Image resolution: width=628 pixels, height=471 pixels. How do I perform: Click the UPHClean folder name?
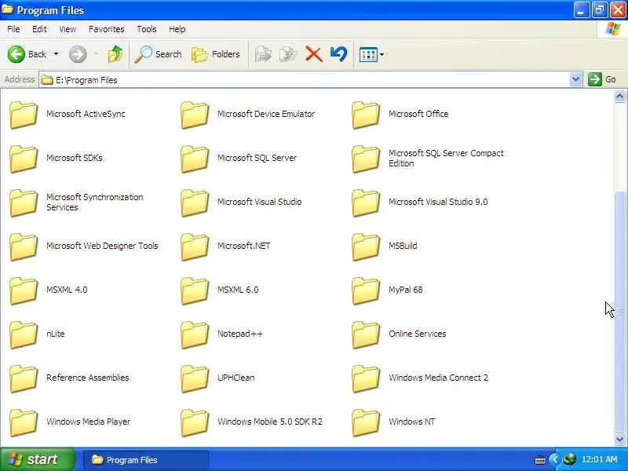point(236,378)
